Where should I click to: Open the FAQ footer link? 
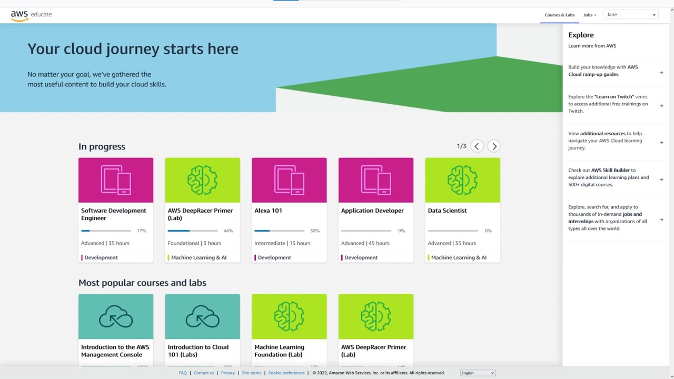tap(183, 373)
